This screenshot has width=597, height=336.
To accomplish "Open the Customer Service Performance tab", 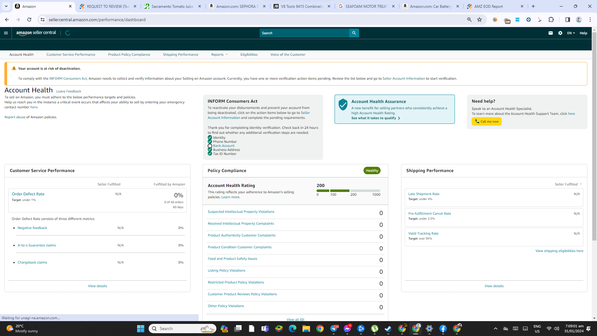I will (x=71, y=55).
